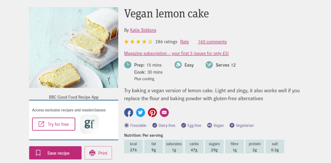331x163 pixels.
Task: Click the Egg-free checkmark tag
Action: (x=191, y=125)
